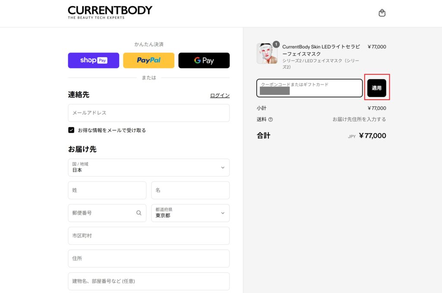Click the total amount JPY ¥77,000
The height and width of the screenshot is (293, 442).
(367, 136)
